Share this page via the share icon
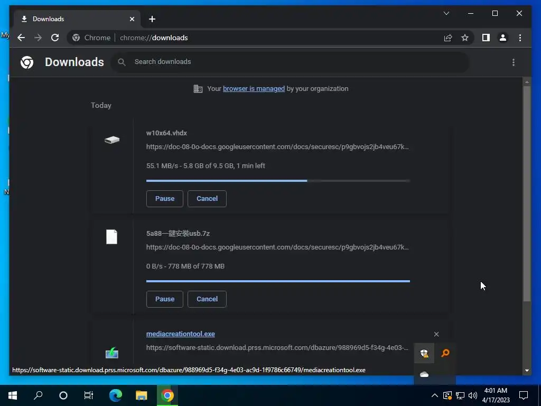Image resolution: width=541 pixels, height=406 pixels. 448,38
